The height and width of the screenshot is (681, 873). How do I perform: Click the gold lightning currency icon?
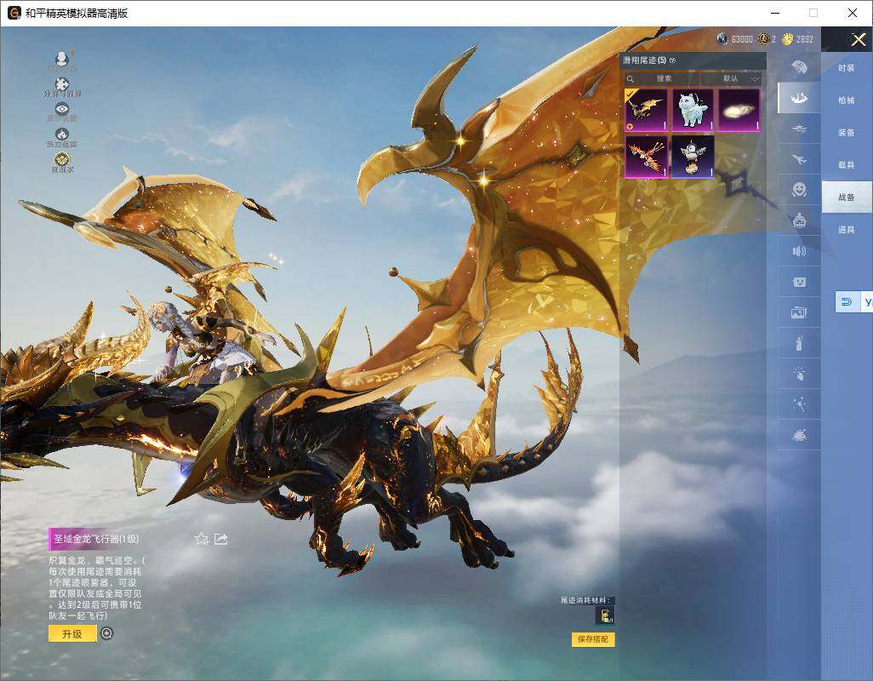point(764,39)
